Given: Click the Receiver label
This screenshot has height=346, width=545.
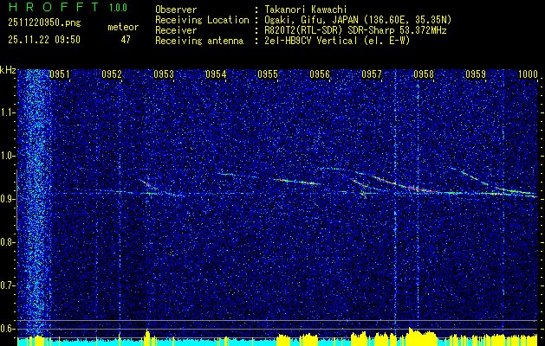Looking at the screenshot, I should coord(176,30).
